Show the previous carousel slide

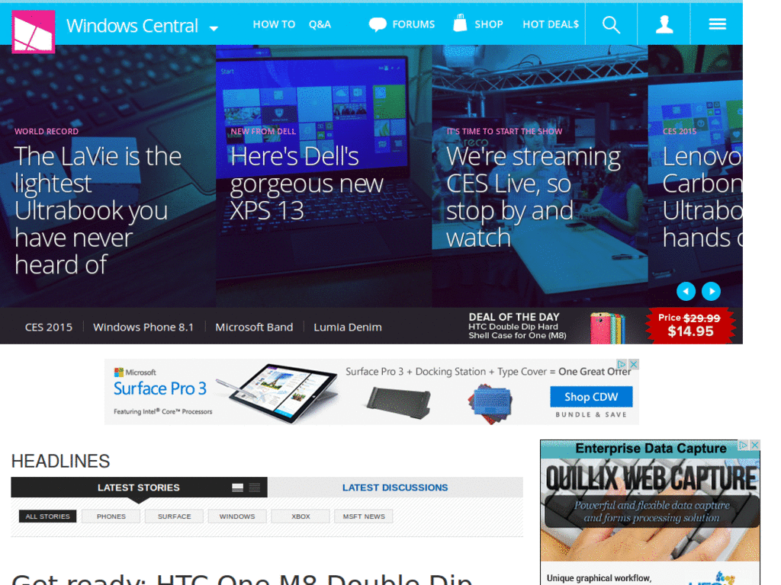point(686,291)
